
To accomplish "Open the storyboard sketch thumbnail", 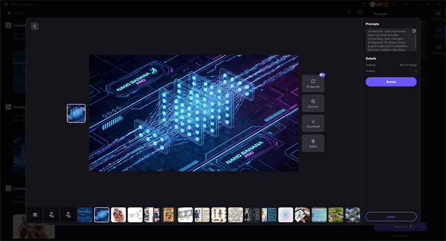I will (185, 215).
